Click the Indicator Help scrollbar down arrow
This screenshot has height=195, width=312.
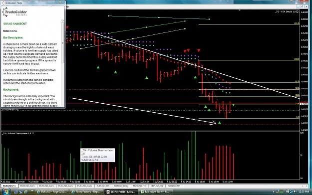tap(63, 106)
